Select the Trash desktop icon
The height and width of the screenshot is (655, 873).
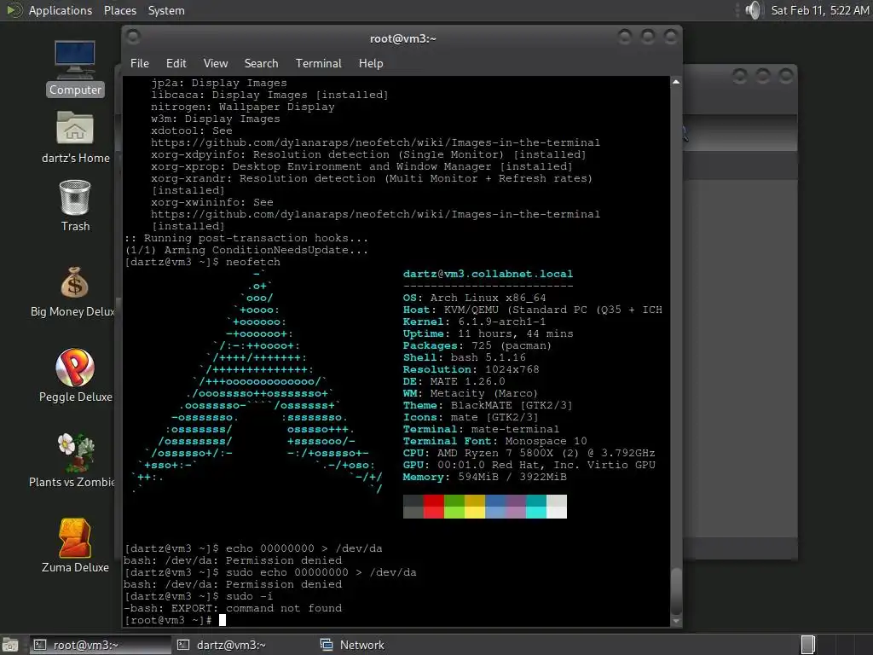pyautogui.click(x=75, y=206)
